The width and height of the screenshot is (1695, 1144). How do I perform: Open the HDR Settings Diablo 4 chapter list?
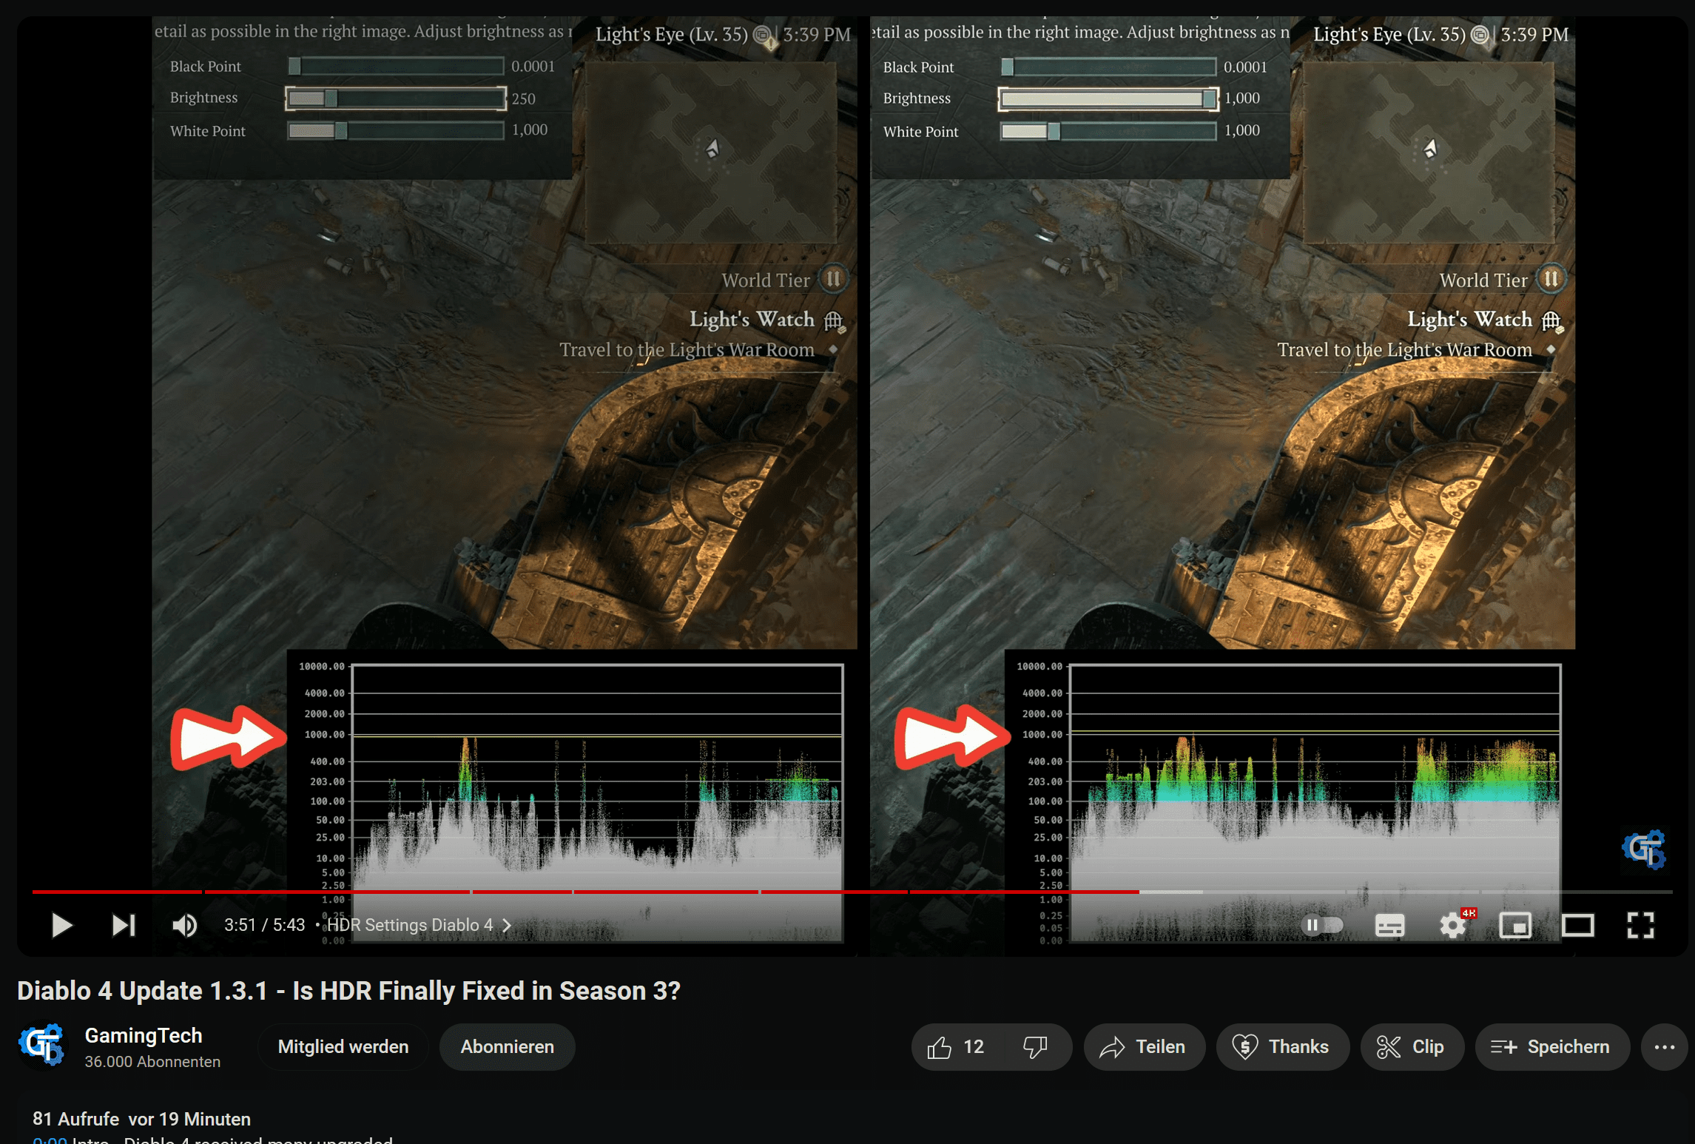point(419,925)
